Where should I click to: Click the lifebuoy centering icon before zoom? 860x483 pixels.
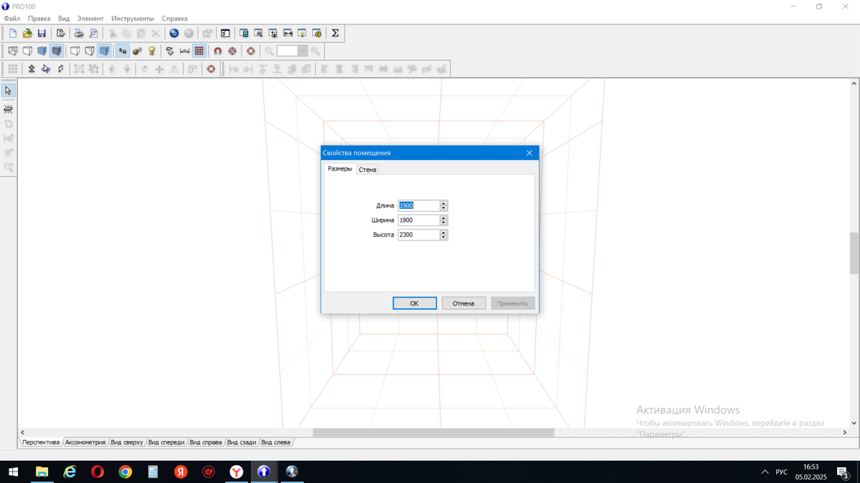251,51
